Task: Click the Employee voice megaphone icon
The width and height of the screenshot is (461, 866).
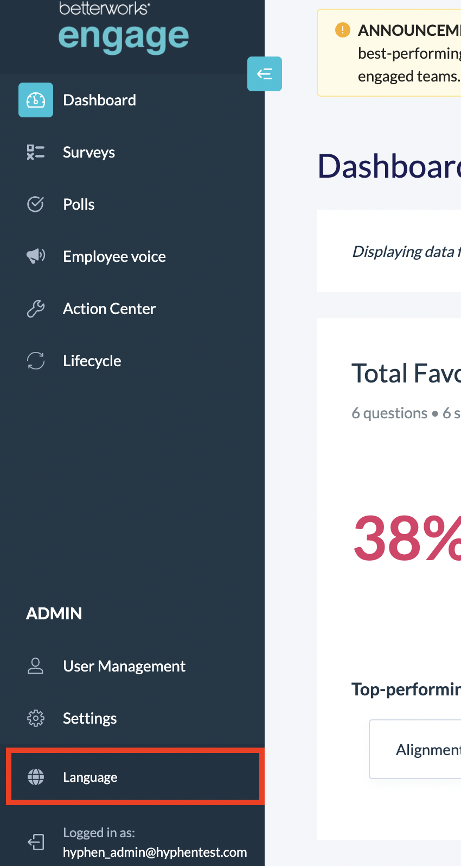Action: [36, 256]
